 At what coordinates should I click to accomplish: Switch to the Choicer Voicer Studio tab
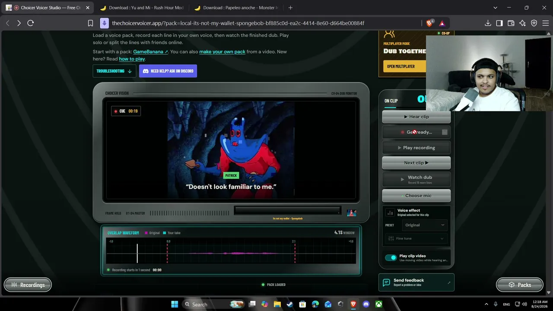click(x=48, y=8)
